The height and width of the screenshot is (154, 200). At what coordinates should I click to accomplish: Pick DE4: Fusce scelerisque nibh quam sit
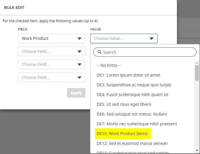(x=132, y=95)
